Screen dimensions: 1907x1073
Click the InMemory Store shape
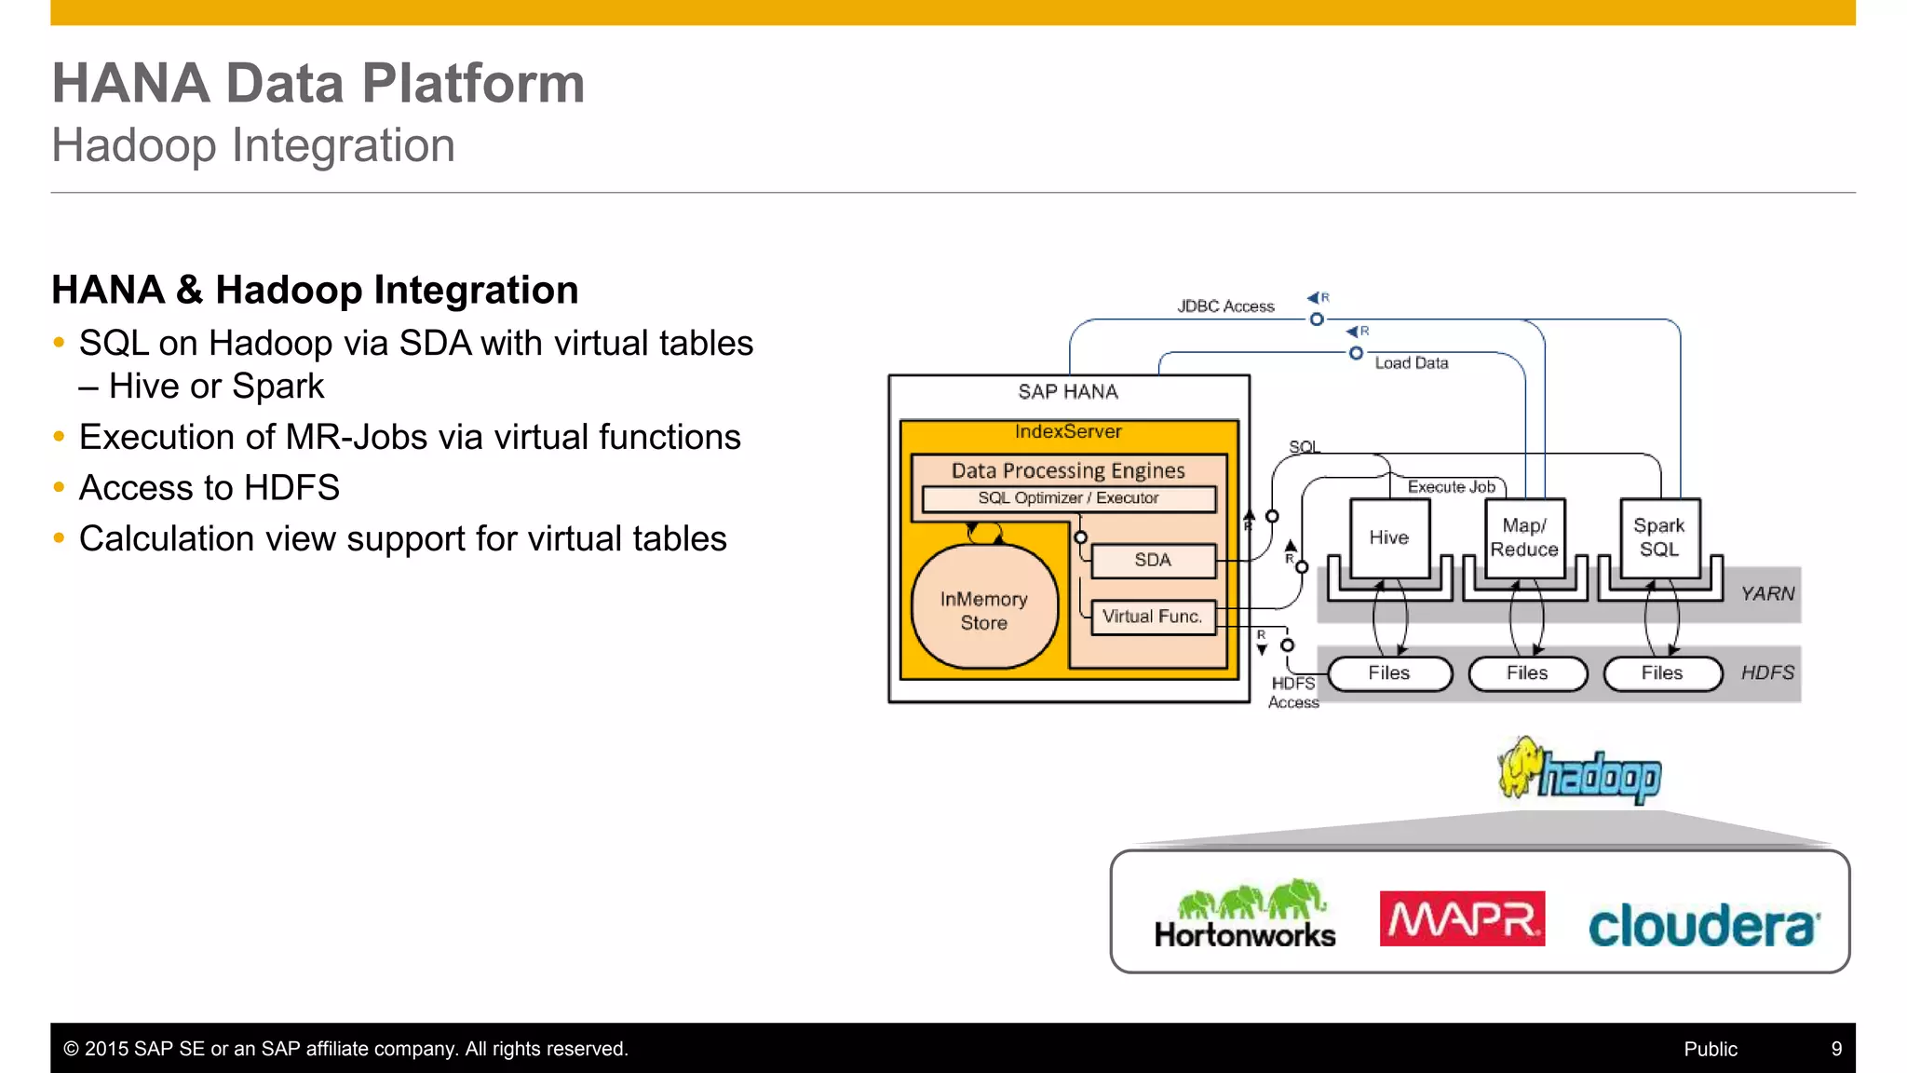984,607
